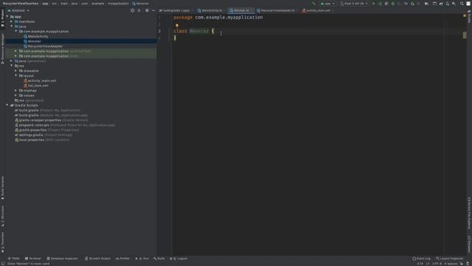Open Device File Explorer side panel
The image size is (472, 266).
[469, 214]
